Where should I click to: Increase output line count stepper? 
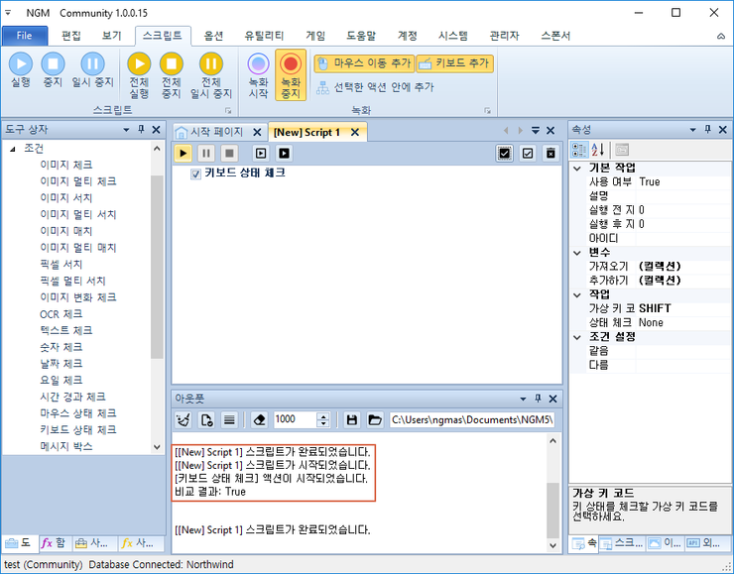click(323, 416)
